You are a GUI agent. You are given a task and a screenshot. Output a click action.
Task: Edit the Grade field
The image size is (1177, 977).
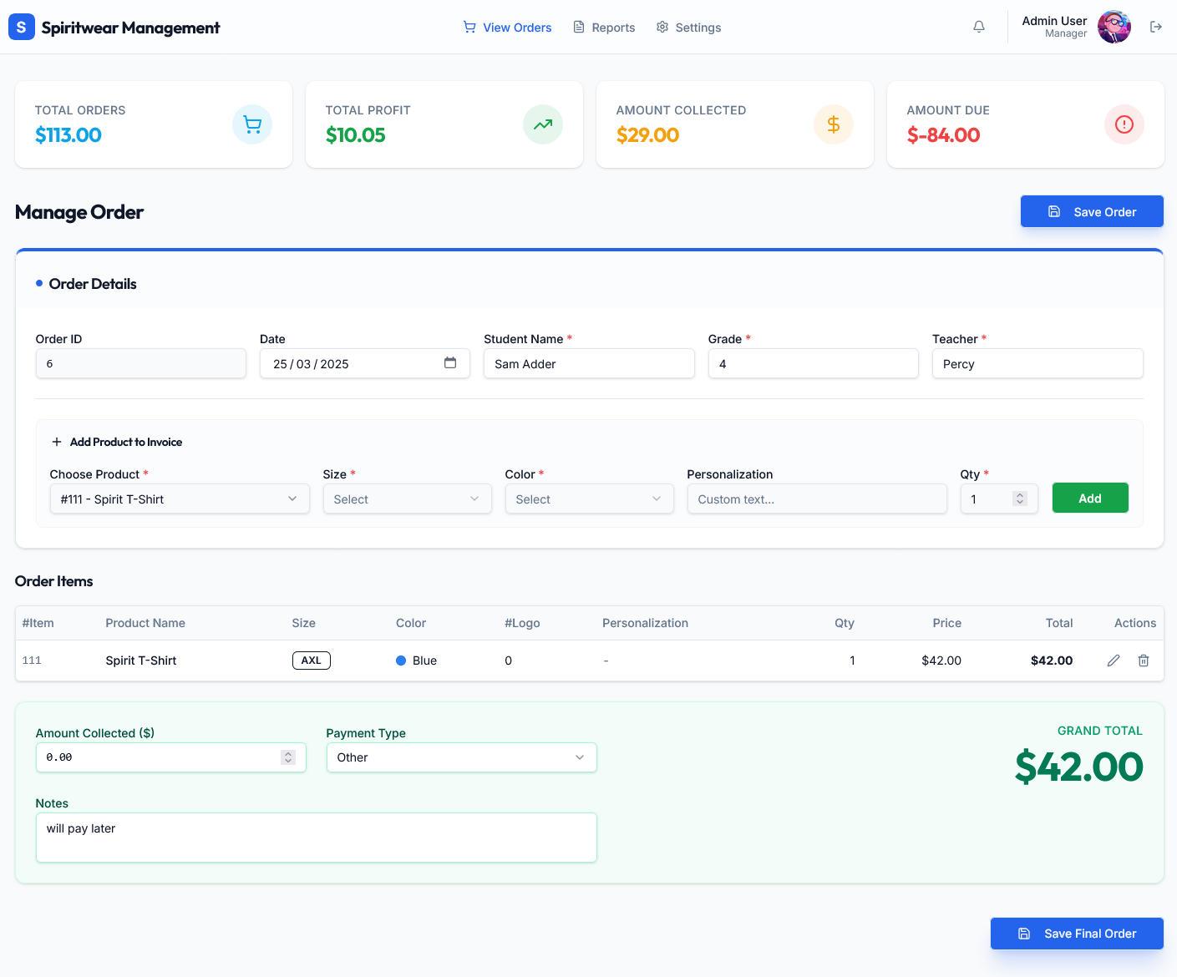pos(814,363)
